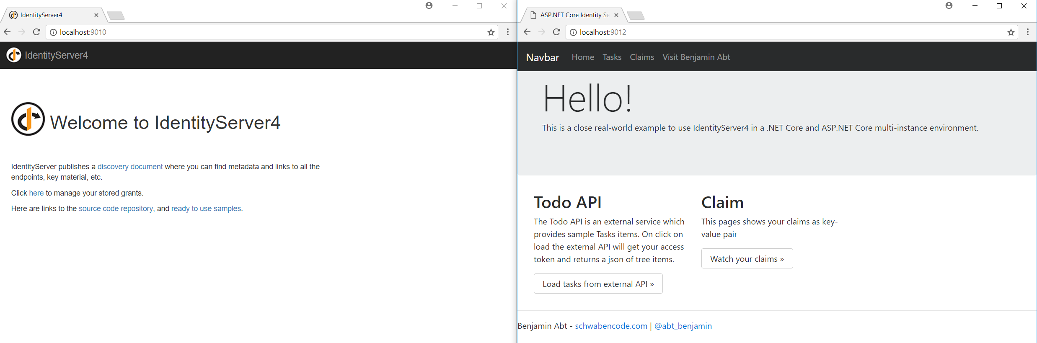Screen dimensions: 1037x343
Task: Click the Hello! heading
Action: (587, 99)
